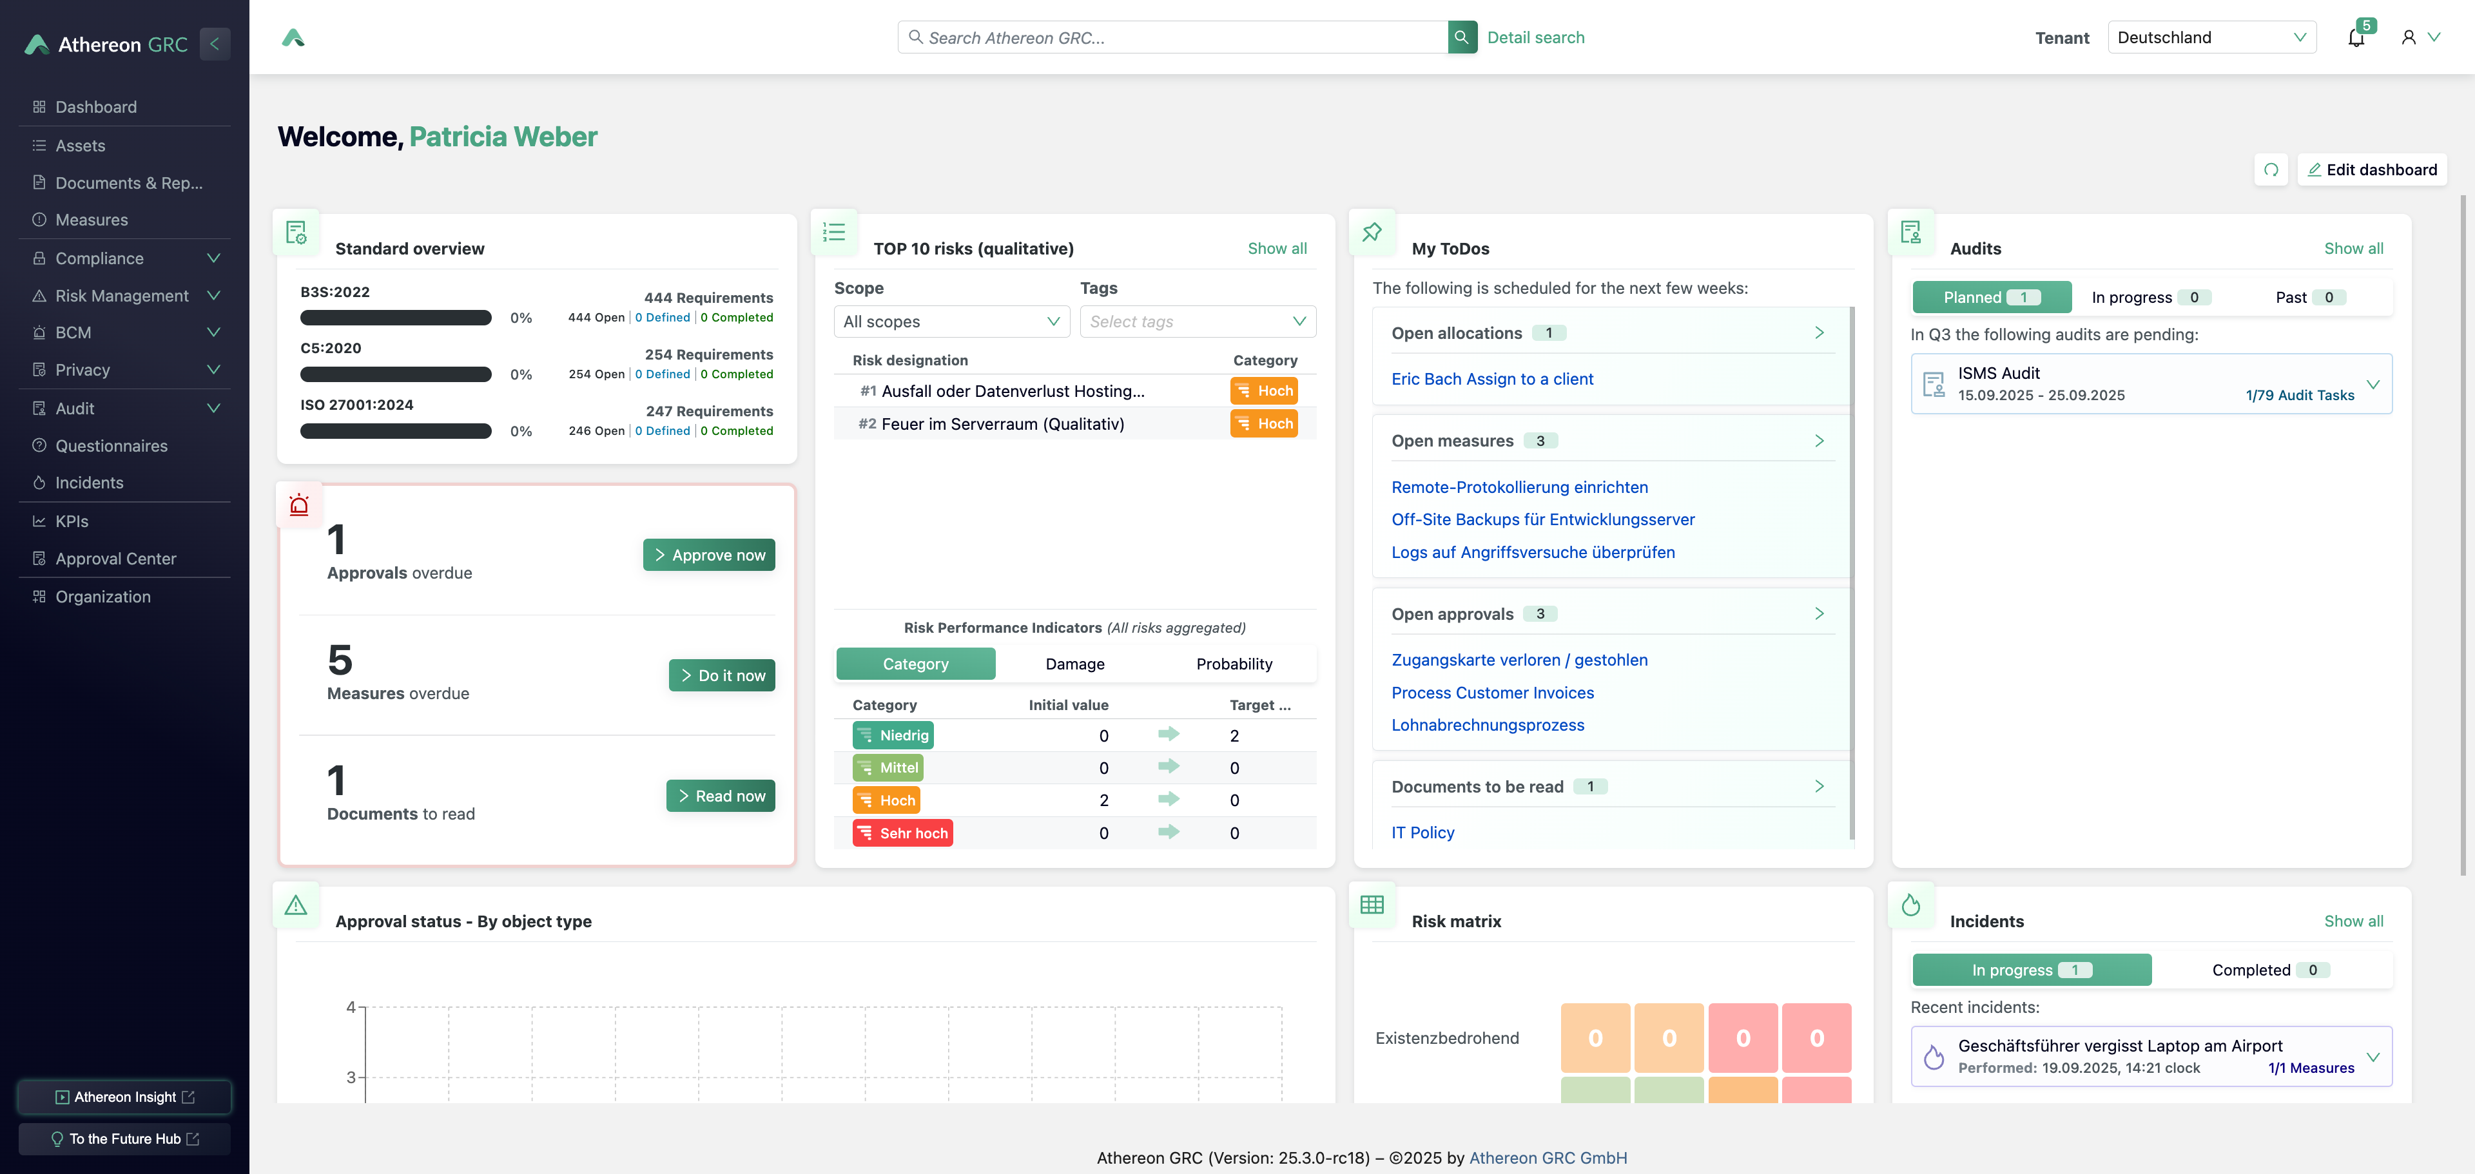The image size is (2475, 1174).
Task: Click the search magnifier button
Action: click(x=1461, y=37)
